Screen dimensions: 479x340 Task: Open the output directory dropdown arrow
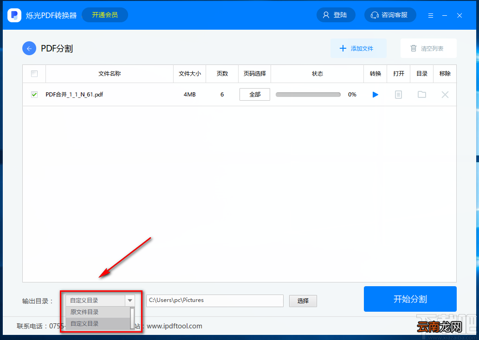point(130,301)
